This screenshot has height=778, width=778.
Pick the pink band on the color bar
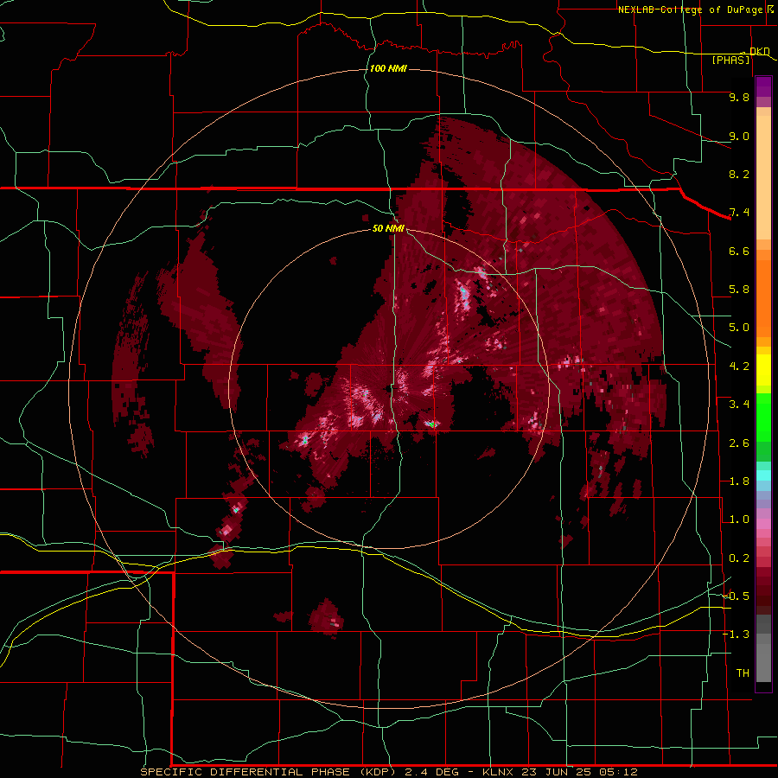click(x=763, y=524)
